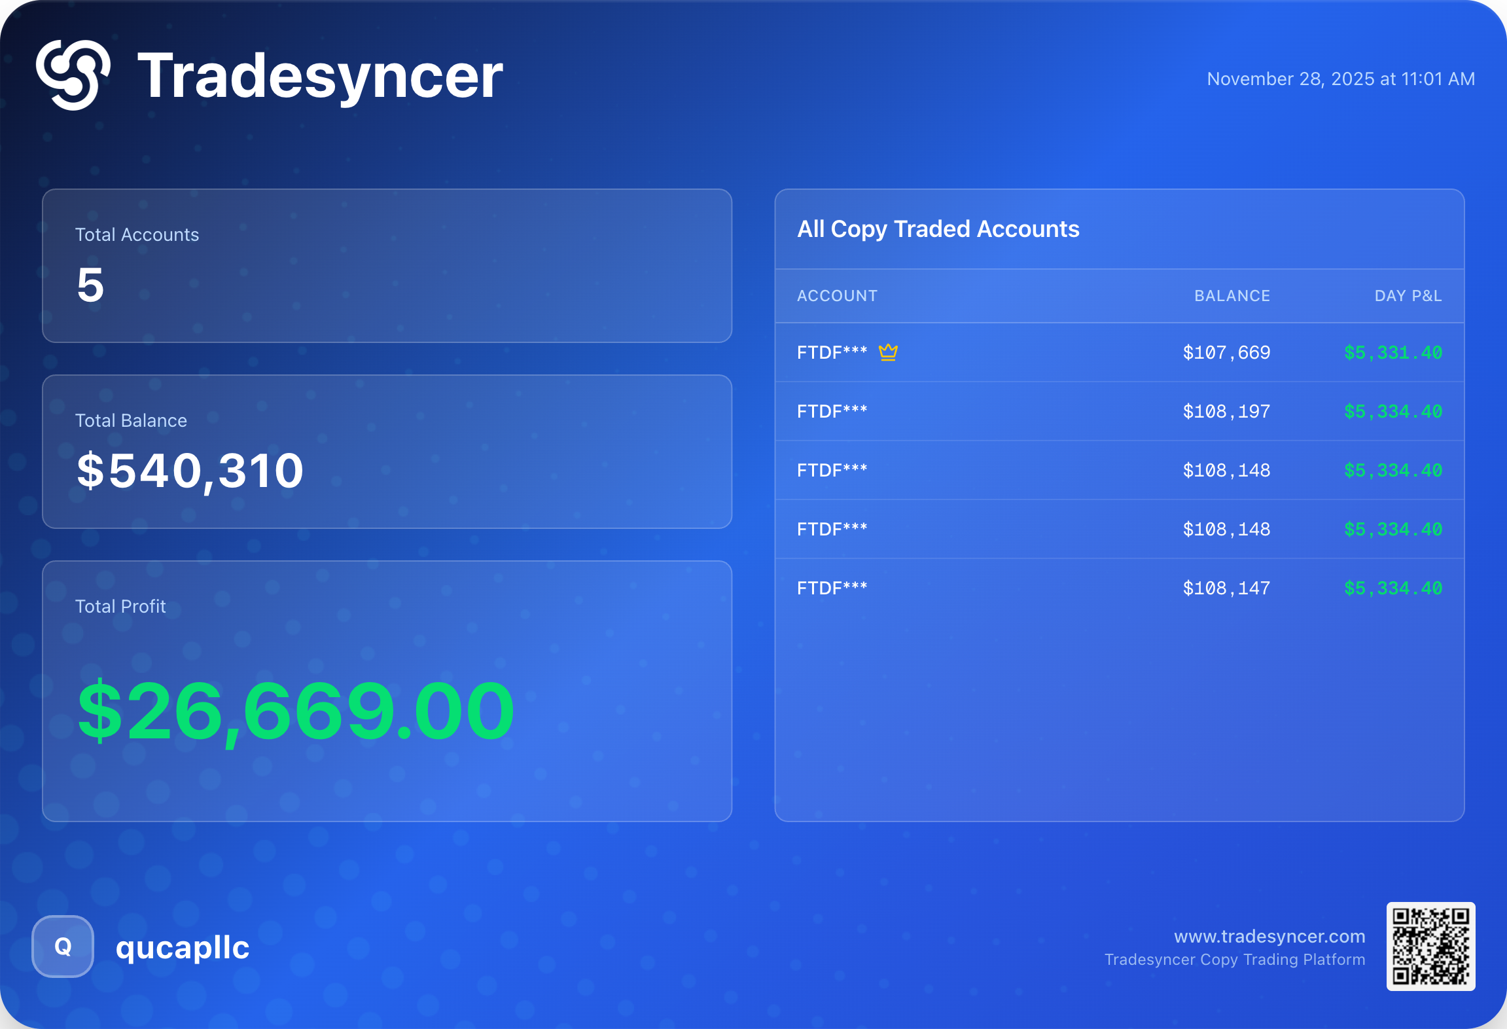Click the ACCOUNT column header

pos(837,296)
